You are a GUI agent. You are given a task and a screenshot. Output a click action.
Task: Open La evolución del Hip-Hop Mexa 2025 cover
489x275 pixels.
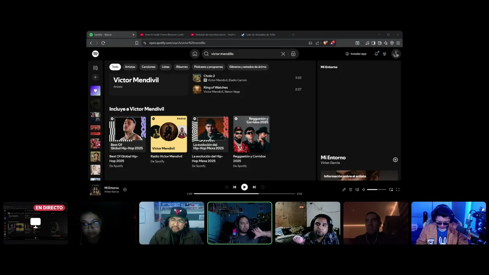[210, 134]
